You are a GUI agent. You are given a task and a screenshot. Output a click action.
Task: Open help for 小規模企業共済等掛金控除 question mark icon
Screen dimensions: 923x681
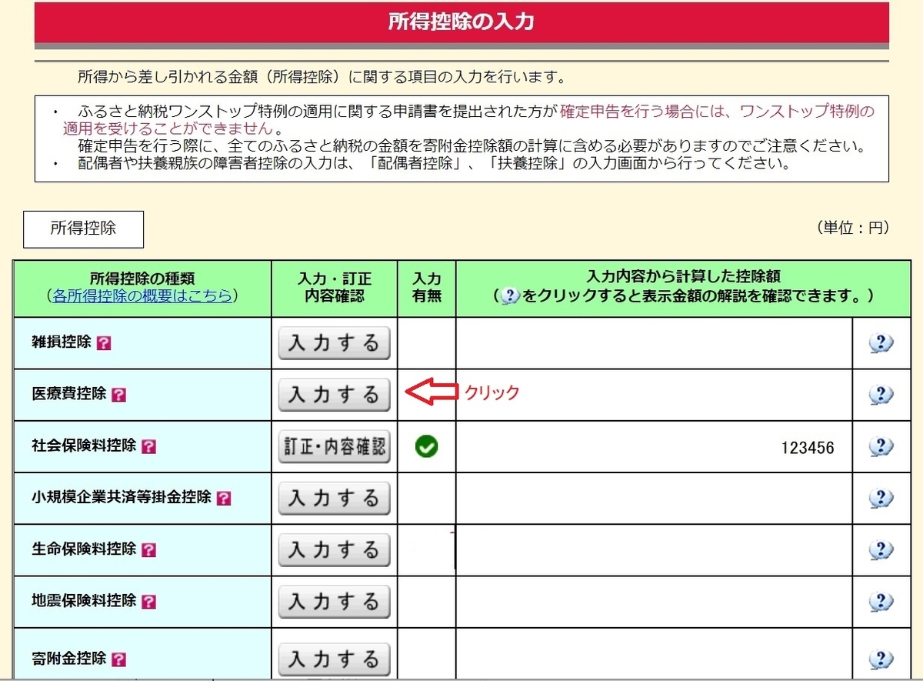click(225, 499)
